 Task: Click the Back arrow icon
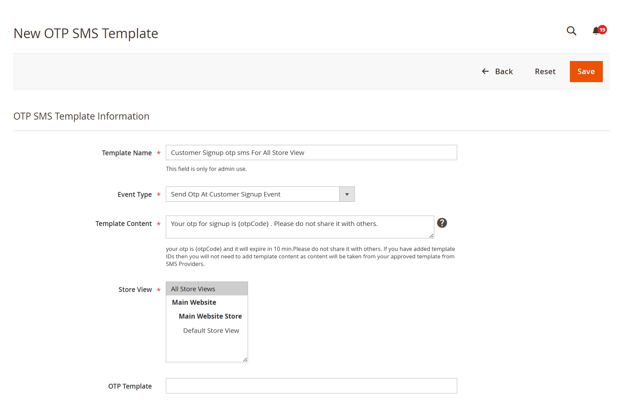(x=485, y=71)
